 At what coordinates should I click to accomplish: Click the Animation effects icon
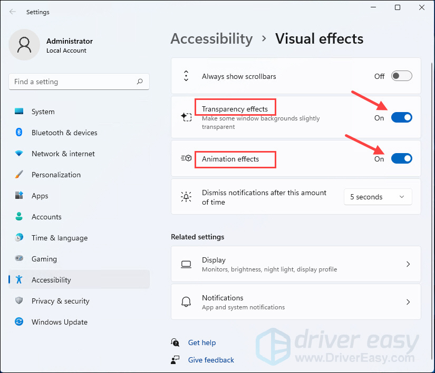point(186,158)
